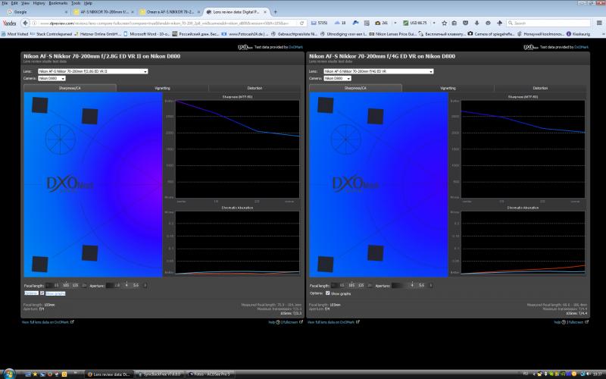Open the left 'View full lens data on DxOMark' link
The height and width of the screenshot is (379, 606).
45,322
